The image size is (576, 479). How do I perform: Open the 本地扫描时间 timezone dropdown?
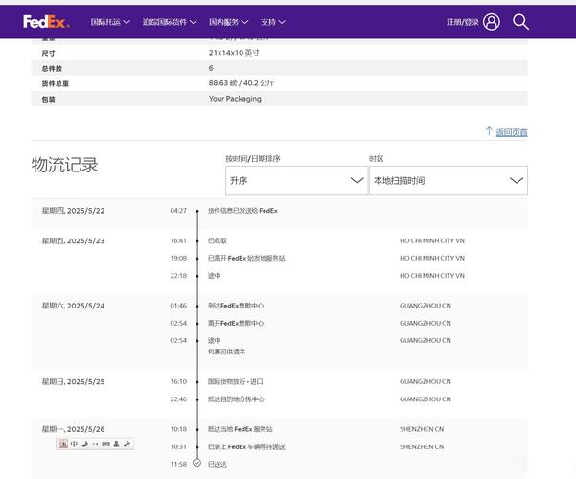(x=448, y=180)
